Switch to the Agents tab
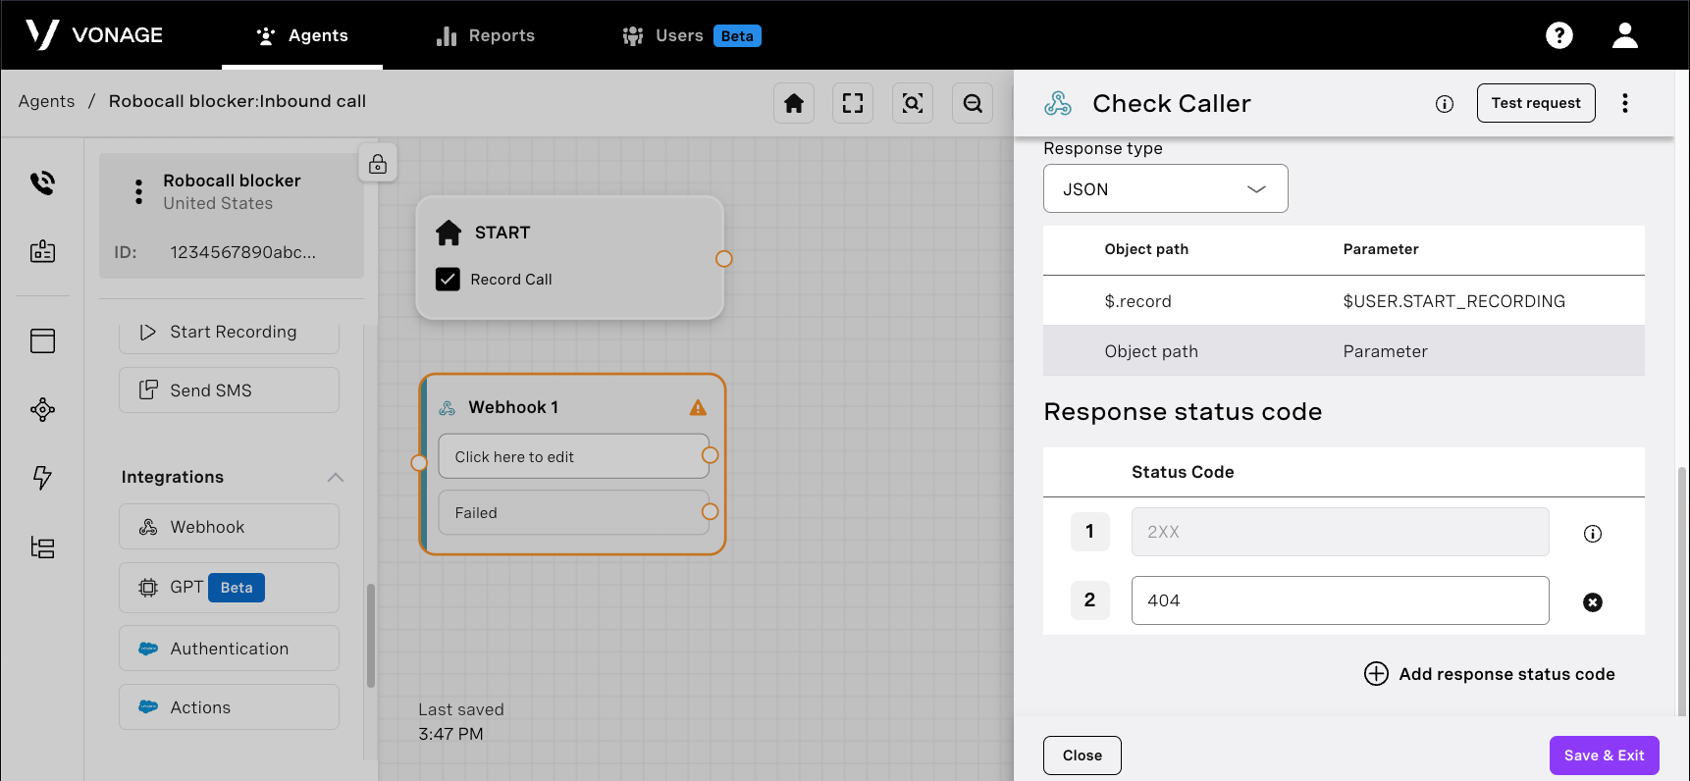The image size is (1690, 781). click(x=302, y=35)
